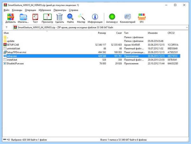This screenshot has width=191, height=144.
Task: Click the Добавить (Add) toolbar icon
Action: tap(11, 17)
